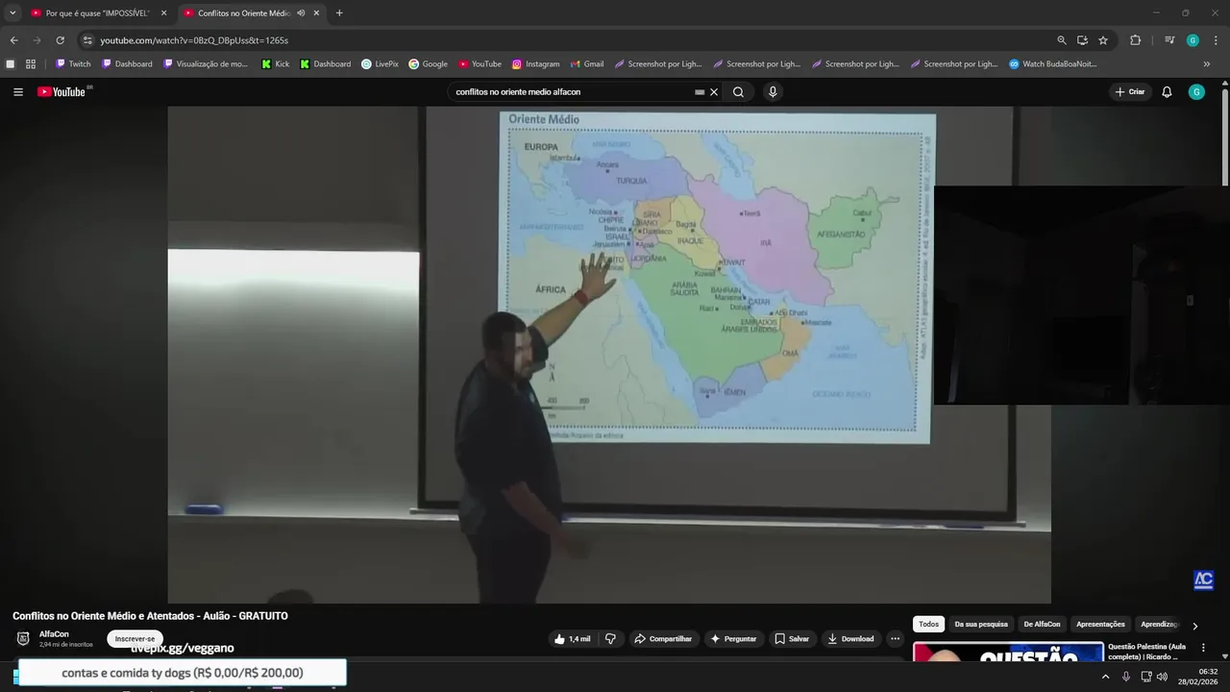Viewport: 1230px width, 692px height.
Task: Open the Visualização de mo... bookmark
Action: pyautogui.click(x=206, y=64)
